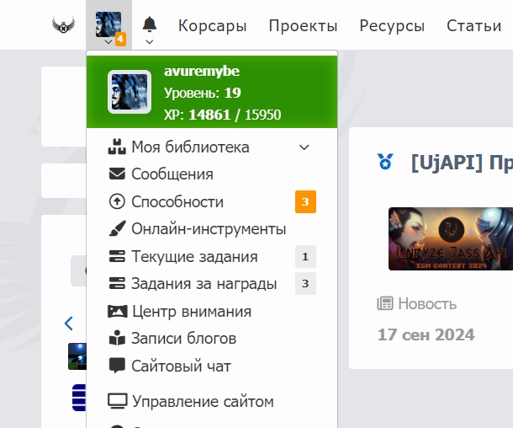Expand the Моя библиотека chevron
Viewport: 513px width, 428px height.
tap(304, 147)
